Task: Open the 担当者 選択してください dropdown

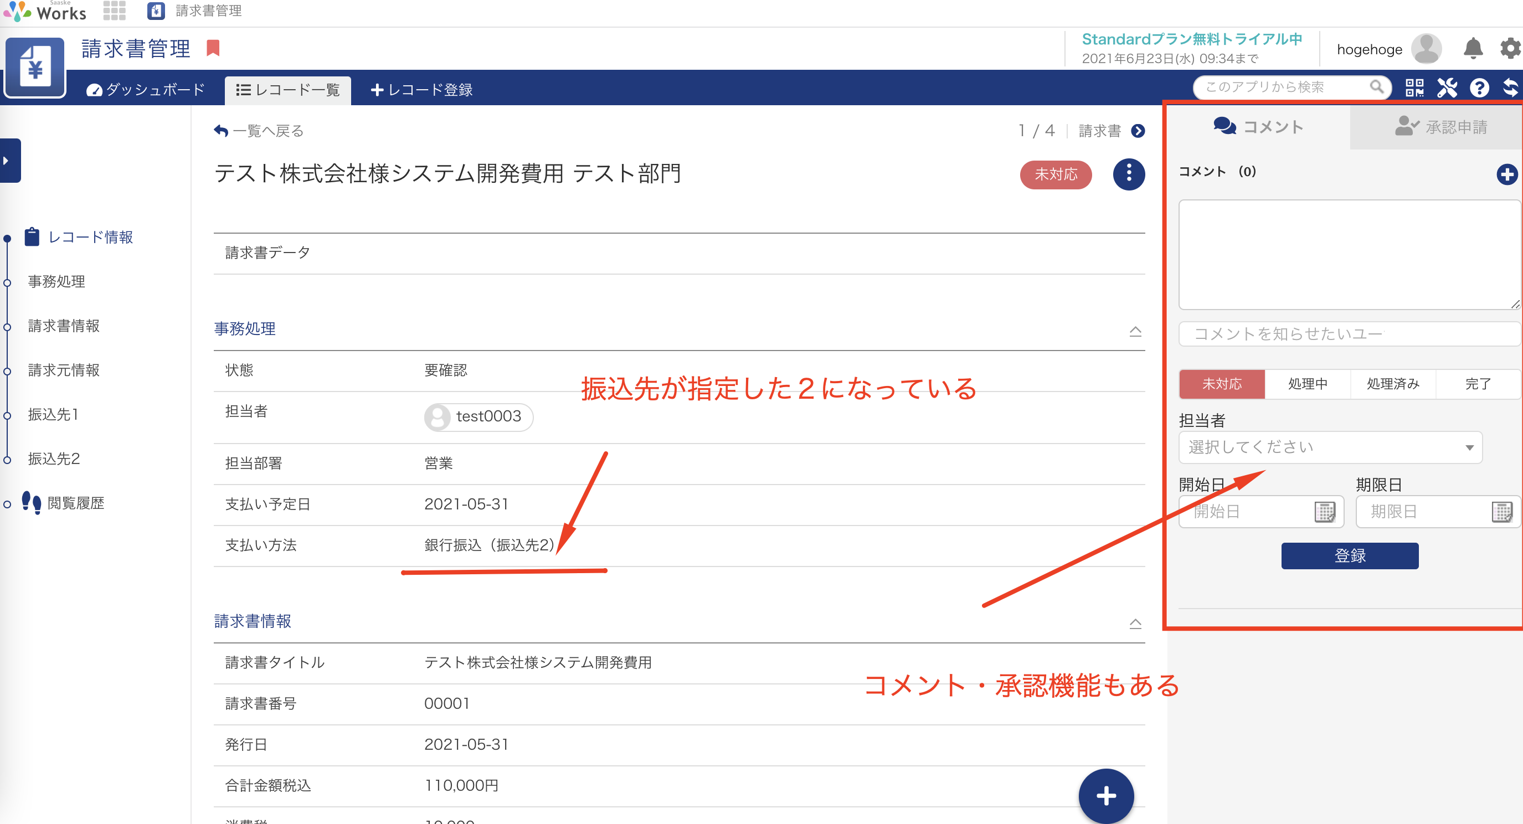Action: (1330, 447)
